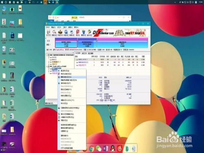Open QQ penguin icon in the dock
This screenshot has width=204, height=153.
[113, 149]
